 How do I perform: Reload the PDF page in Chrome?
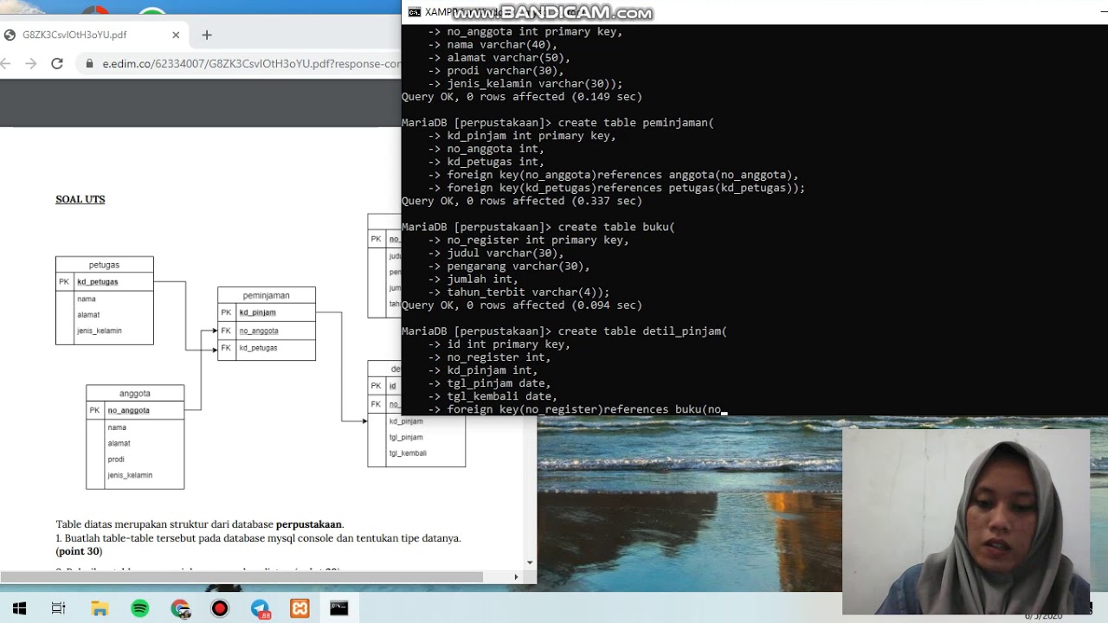pos(57,63)
